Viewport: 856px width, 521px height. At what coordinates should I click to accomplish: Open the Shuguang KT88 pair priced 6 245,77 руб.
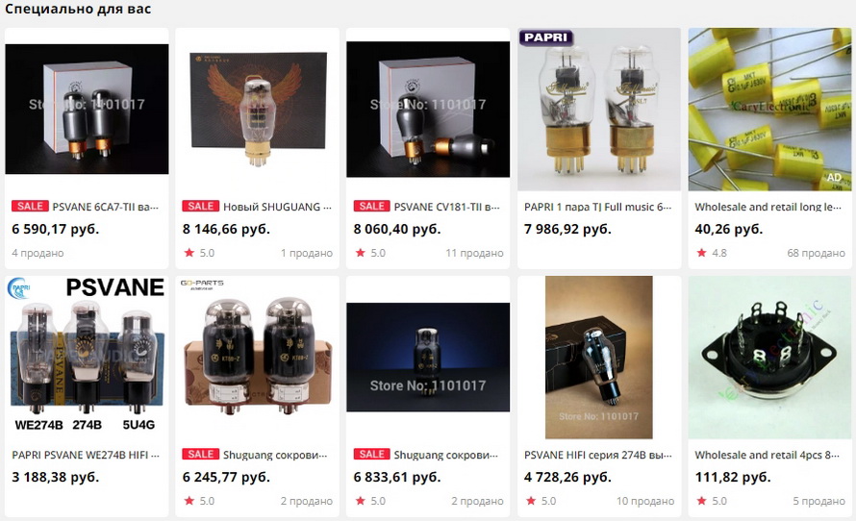pyautogui.click(x=258, y=358)
